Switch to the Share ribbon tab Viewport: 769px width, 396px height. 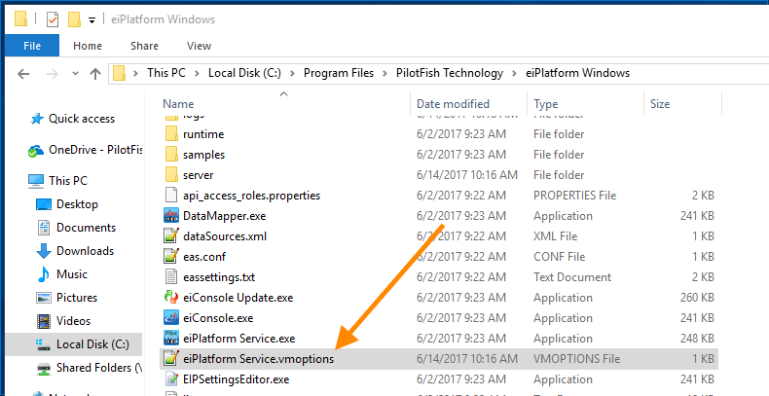click(144, 46)
